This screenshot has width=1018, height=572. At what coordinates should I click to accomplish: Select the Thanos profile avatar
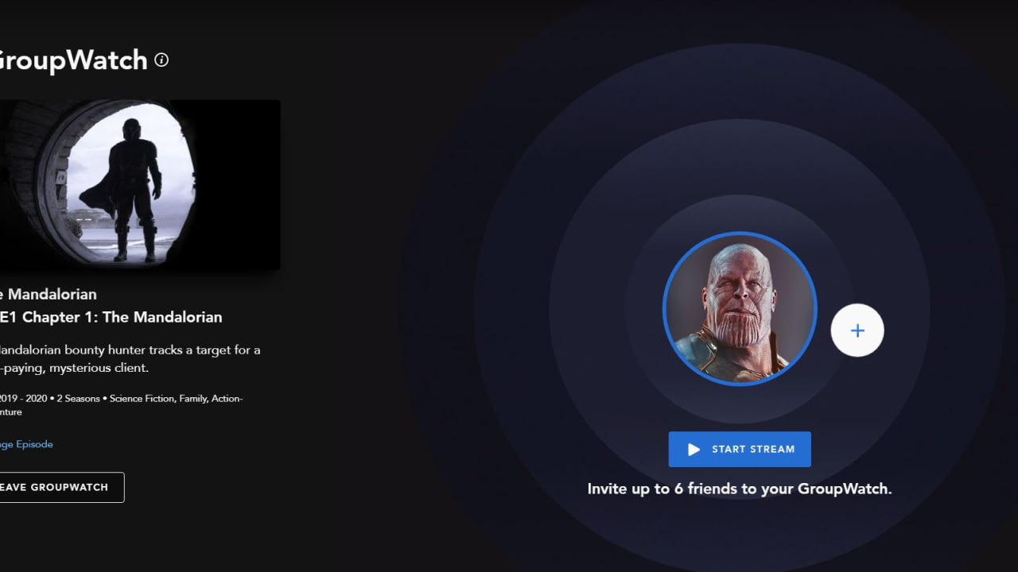pos(740,309)
